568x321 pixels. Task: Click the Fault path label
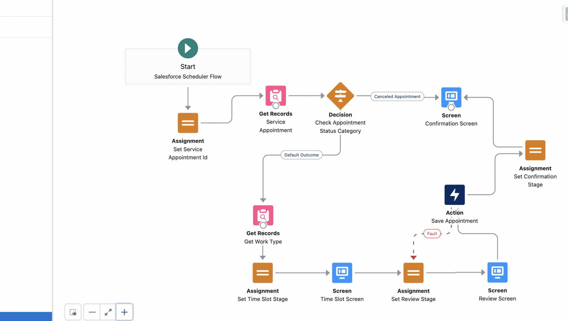pyautogui.click(x=432, y=234)
